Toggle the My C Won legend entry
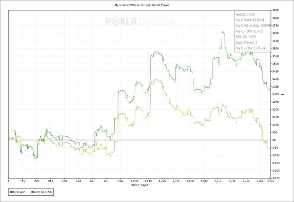The image size is (294, 202). click(18, 192)
